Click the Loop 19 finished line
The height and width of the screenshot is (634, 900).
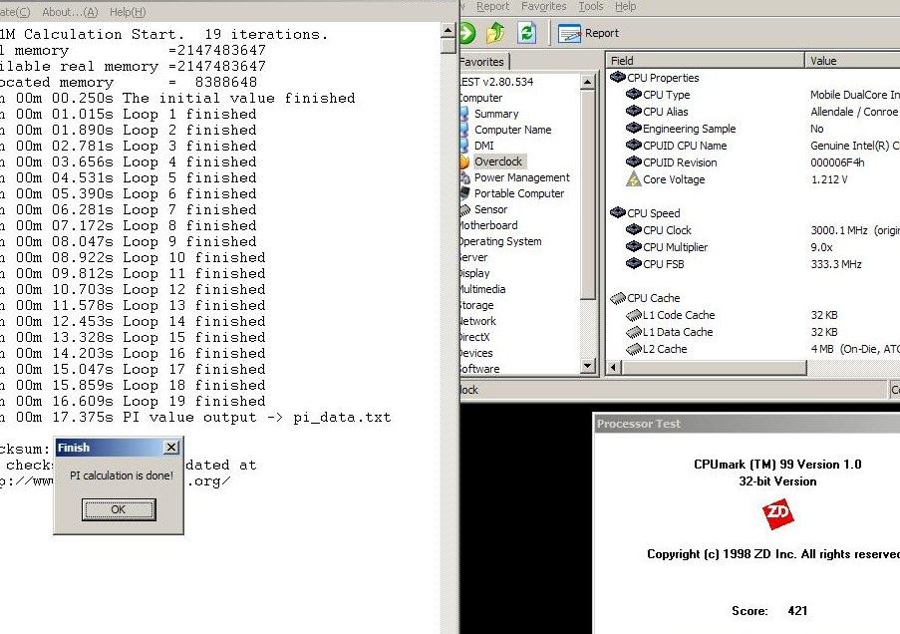(x=133, y=401)
